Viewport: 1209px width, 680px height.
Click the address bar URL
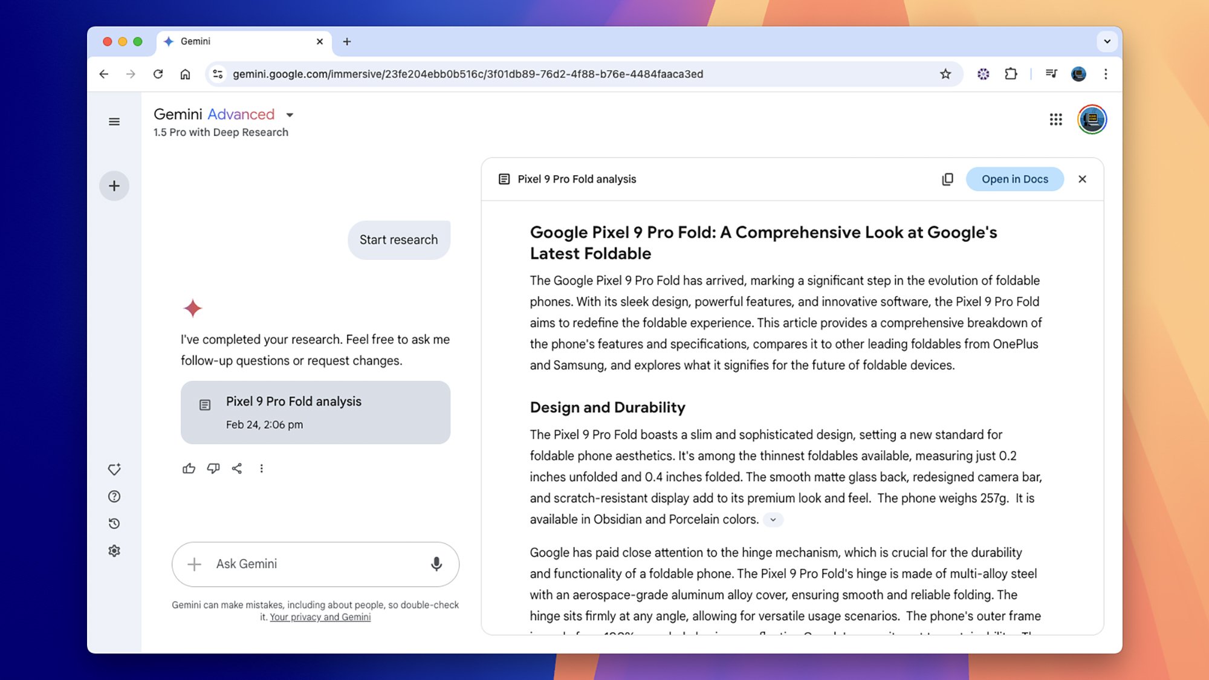click(x=468, y=74)
